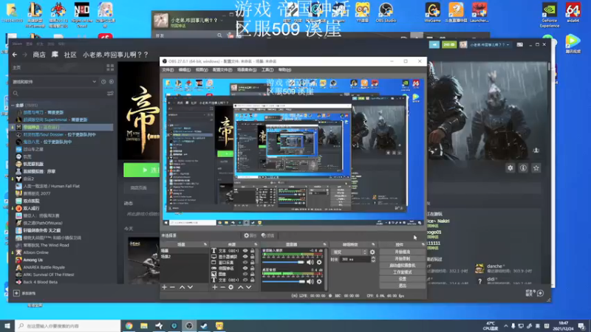The height and width of the screenshot is (332, 591).
Task: Toggle the lock on 图像 source
Action: coord(253,274)
